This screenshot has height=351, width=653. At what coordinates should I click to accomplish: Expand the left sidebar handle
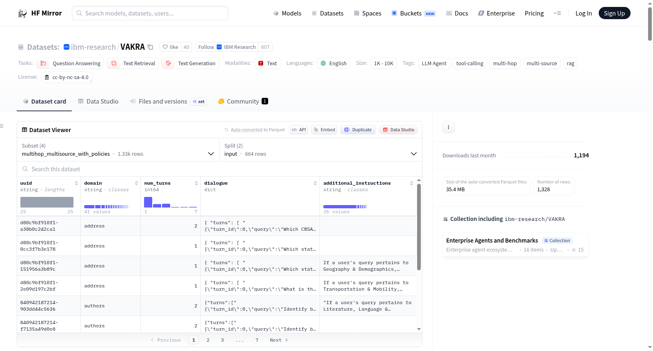tap(2, 126)
